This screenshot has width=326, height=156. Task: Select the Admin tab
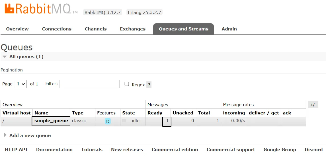point(229,29)
